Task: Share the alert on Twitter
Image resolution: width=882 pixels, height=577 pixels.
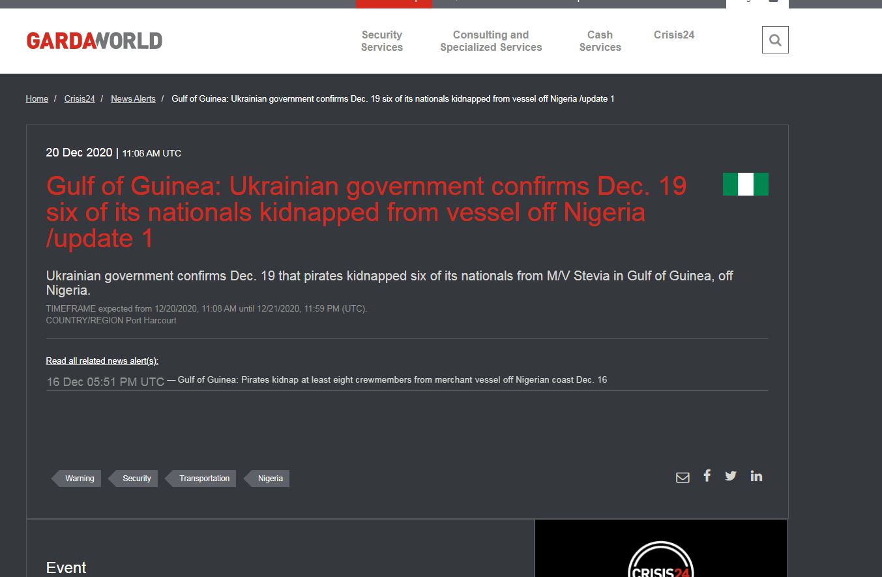Action: (731, 476)
